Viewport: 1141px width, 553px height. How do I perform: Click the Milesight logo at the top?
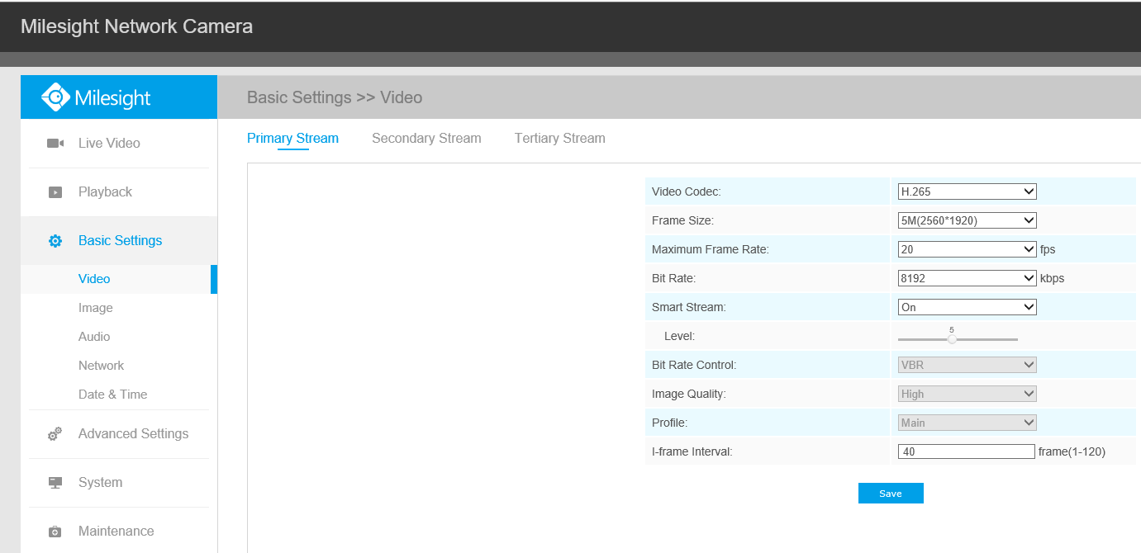coord(97,97)
